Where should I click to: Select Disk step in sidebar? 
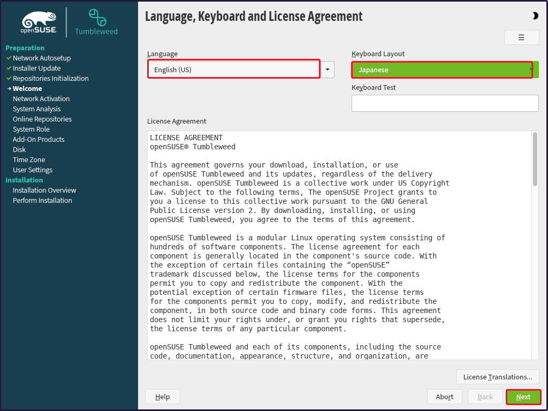click(19, 149)
